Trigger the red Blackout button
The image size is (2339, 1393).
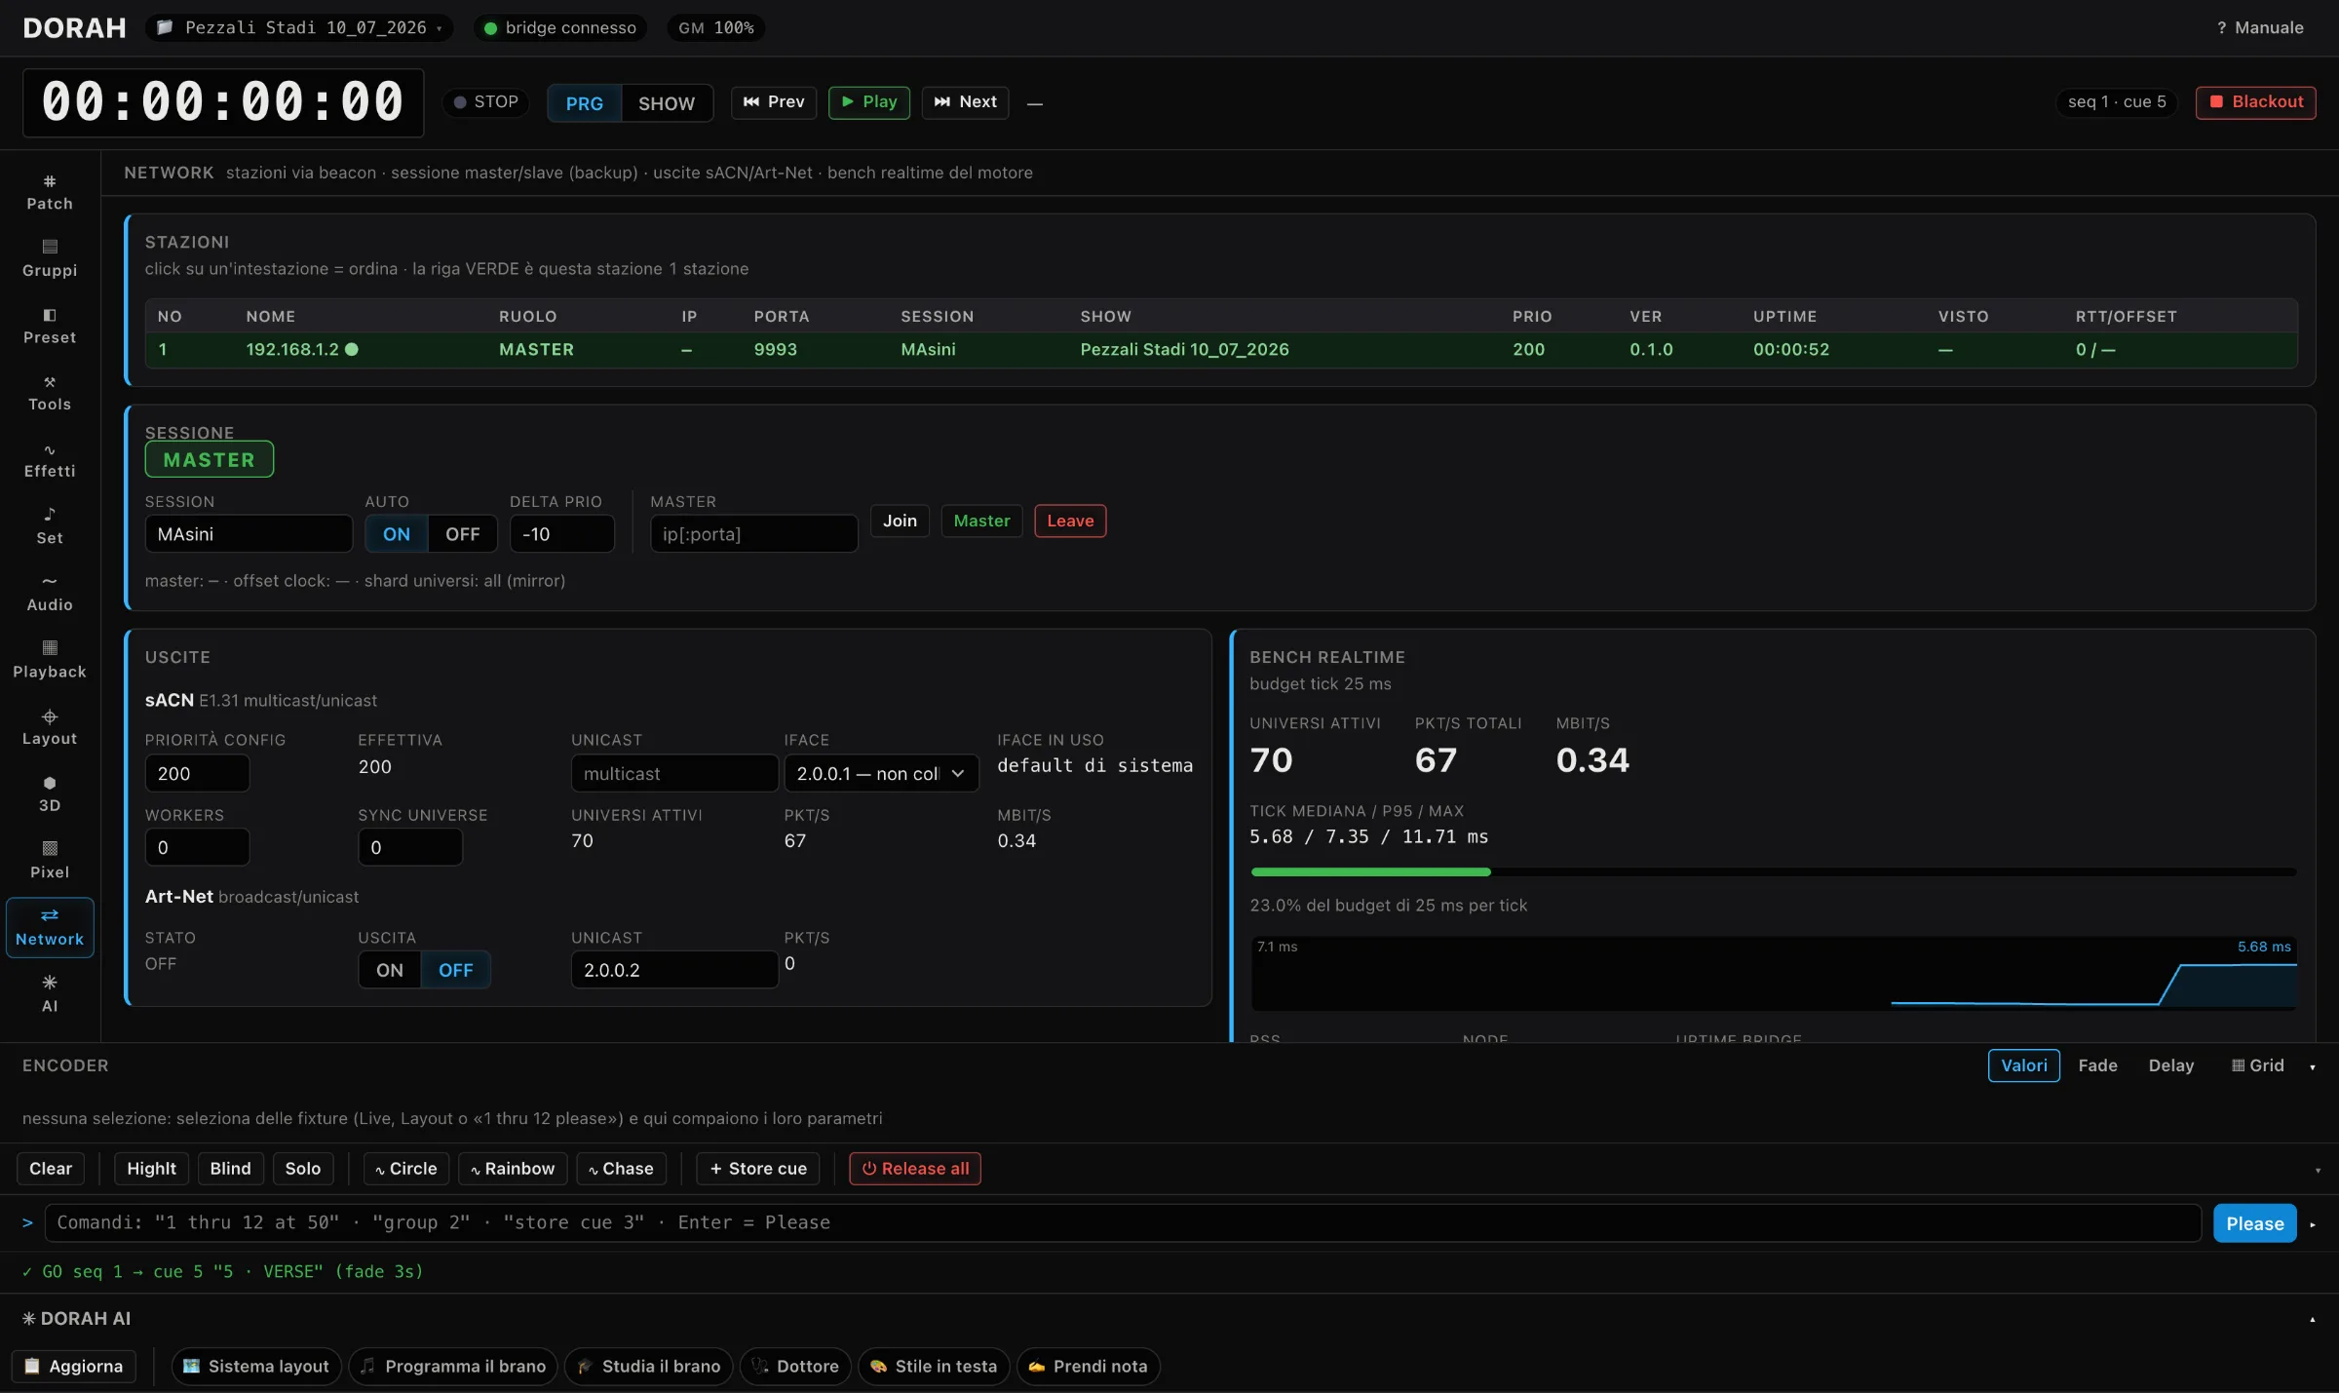pos(2255,102)
